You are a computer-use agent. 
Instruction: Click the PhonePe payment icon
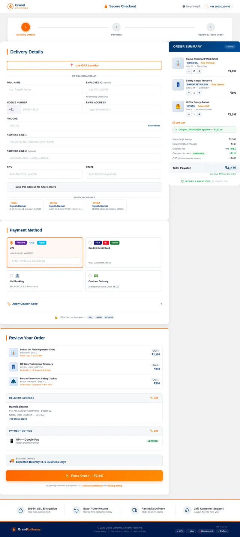21,243
